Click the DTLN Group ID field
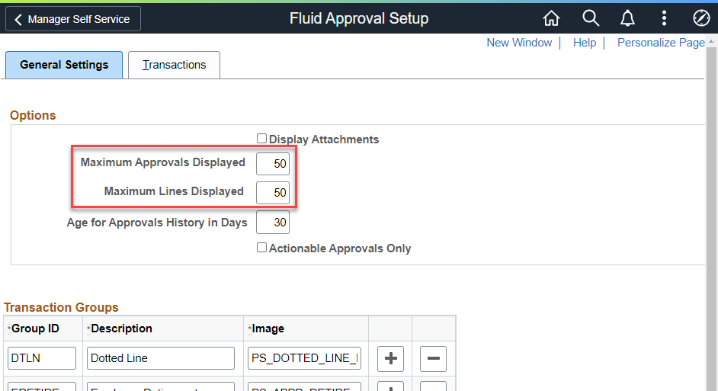This screenshot has width=718, height=391. pos(43,358)
